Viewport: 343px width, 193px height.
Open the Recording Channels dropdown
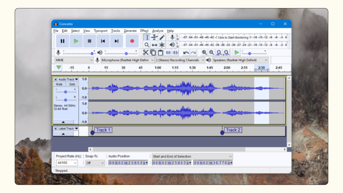pyautogui.click(x=180, y=60)
